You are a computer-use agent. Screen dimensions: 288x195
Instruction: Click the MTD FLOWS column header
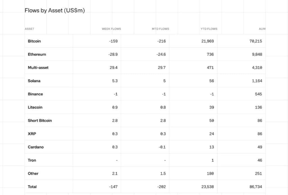(160, 29)
